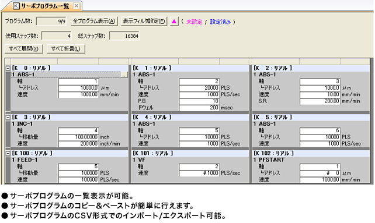
Task: Open the ellipsis button on K0 ABS-1
Action: point(124,75)
